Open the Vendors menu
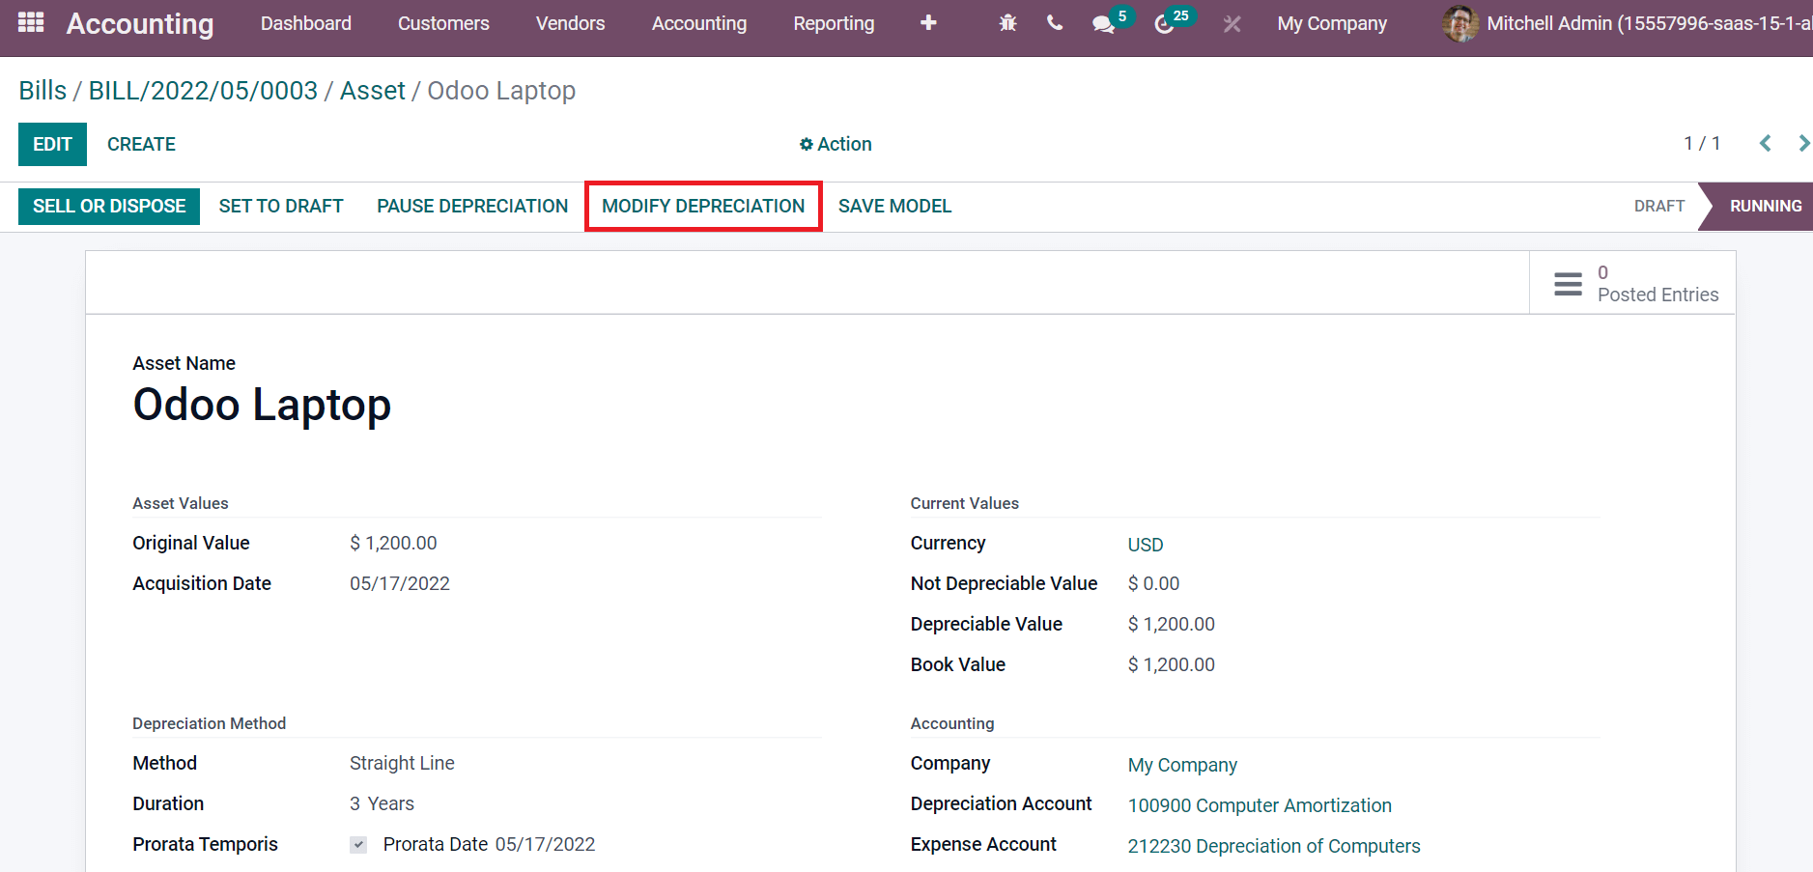The width and height of the screenshot is (1813, 872). pyautogui.click(x=571, y=23)
